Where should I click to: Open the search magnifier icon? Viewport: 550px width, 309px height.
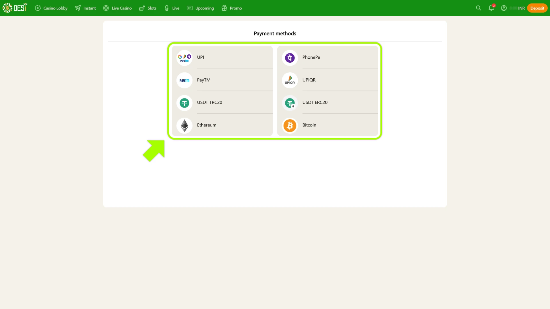click(478, 8)
